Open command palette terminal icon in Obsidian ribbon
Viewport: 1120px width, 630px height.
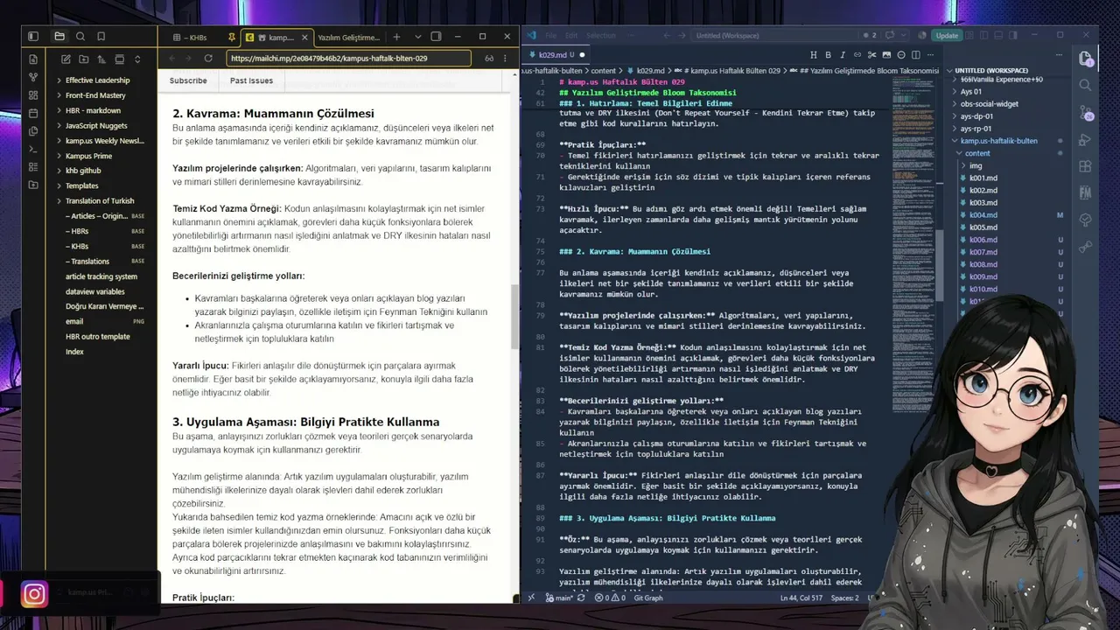[x=33, y=150]
